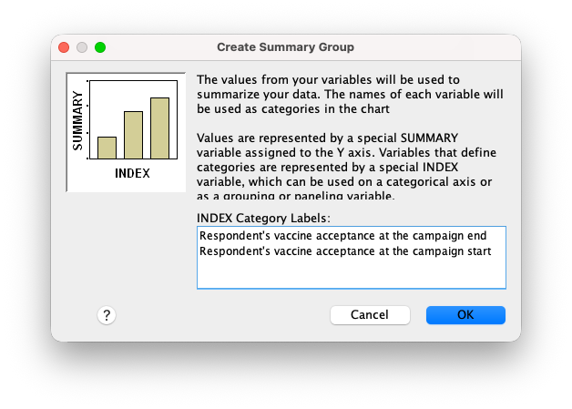
Task: Confirm the dialog with OK
Action: pos(465,315)
